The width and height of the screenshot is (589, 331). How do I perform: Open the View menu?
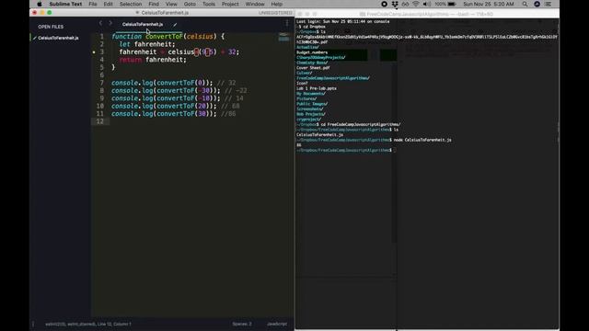pos(171,4)
